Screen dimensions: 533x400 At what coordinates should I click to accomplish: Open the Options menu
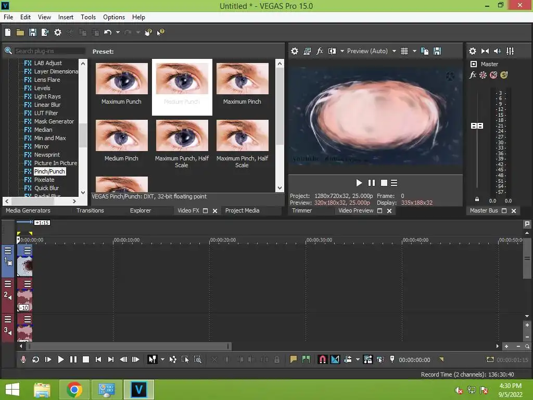tap(114, 17)
